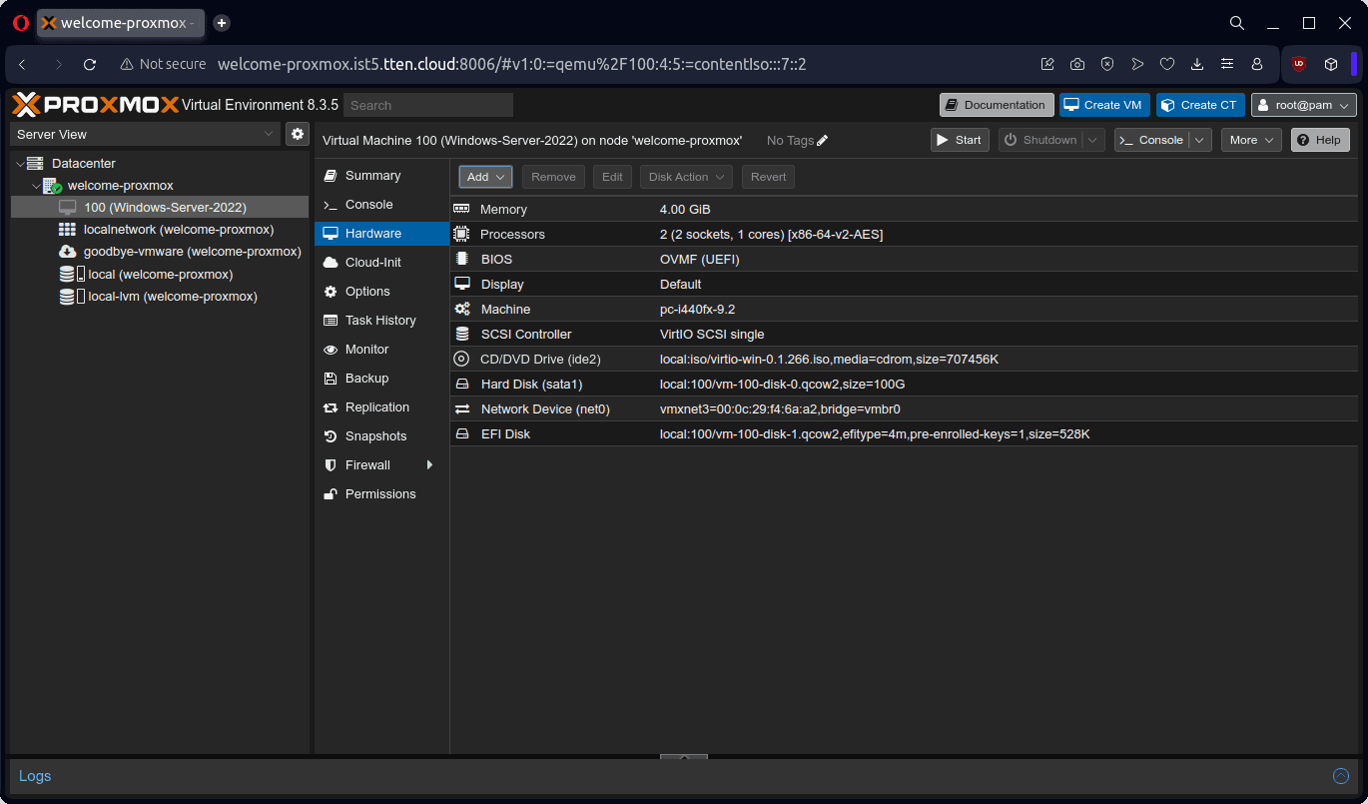This screenshot has height=804, width=1368.
Task: Select the local (welcome-proxmox) storage item
Action: [160, 275]
